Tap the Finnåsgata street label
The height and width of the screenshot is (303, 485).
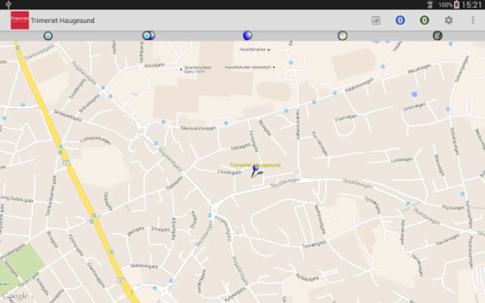[x=229, y=172]
